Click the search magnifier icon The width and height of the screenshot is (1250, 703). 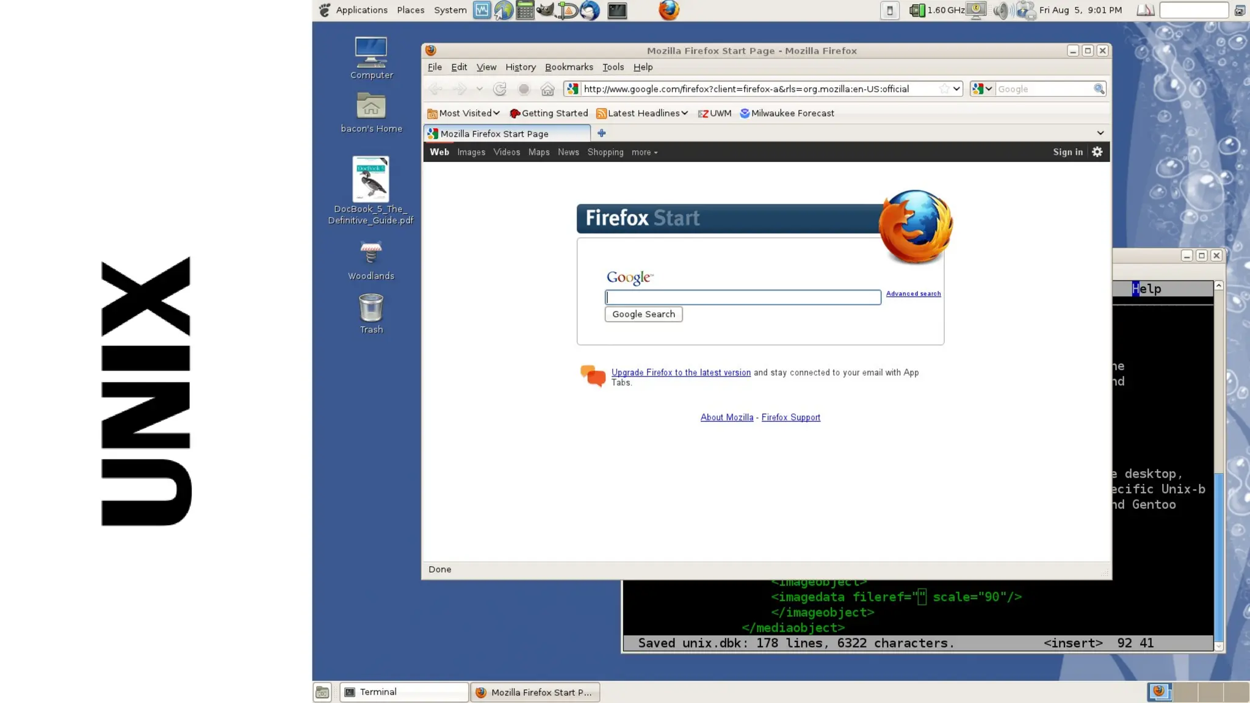pos(1099,89)
